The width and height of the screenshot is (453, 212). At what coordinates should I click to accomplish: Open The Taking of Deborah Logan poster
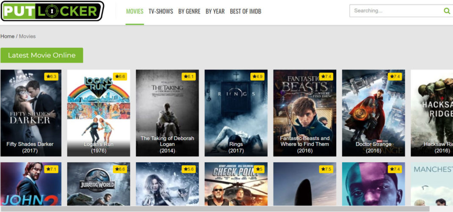point(167,113)
